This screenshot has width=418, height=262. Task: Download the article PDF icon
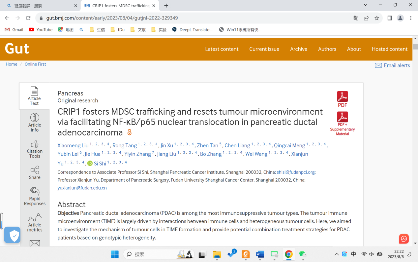point(342,97)
